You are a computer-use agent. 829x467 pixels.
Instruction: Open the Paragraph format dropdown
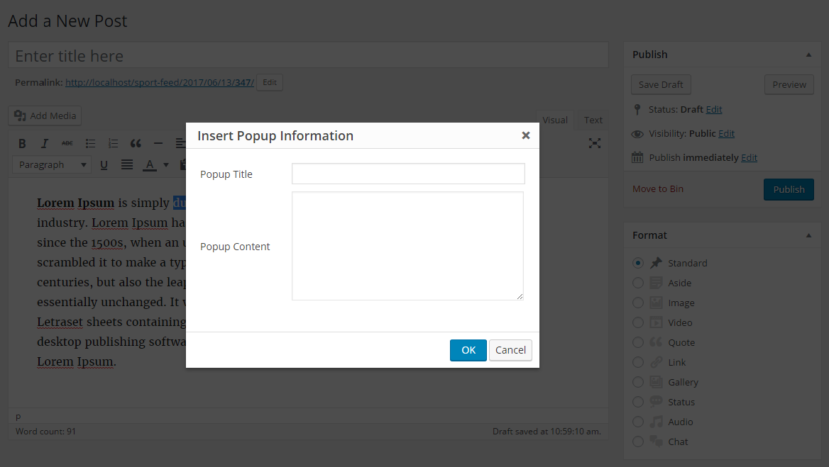(x=52, y=164)
